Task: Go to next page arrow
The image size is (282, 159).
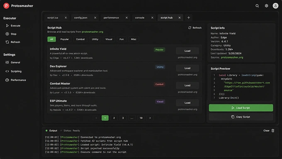Action: click(150, 118)
